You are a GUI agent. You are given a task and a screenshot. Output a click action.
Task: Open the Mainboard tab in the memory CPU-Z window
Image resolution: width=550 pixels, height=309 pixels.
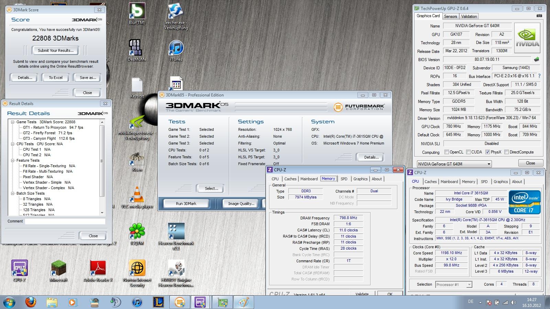(309, 179)
